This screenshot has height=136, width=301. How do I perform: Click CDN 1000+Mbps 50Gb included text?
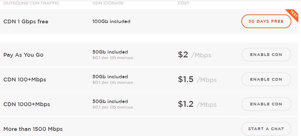pos(110,101)
